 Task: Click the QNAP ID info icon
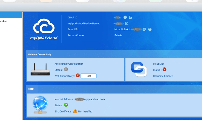[x=125, y=17]
